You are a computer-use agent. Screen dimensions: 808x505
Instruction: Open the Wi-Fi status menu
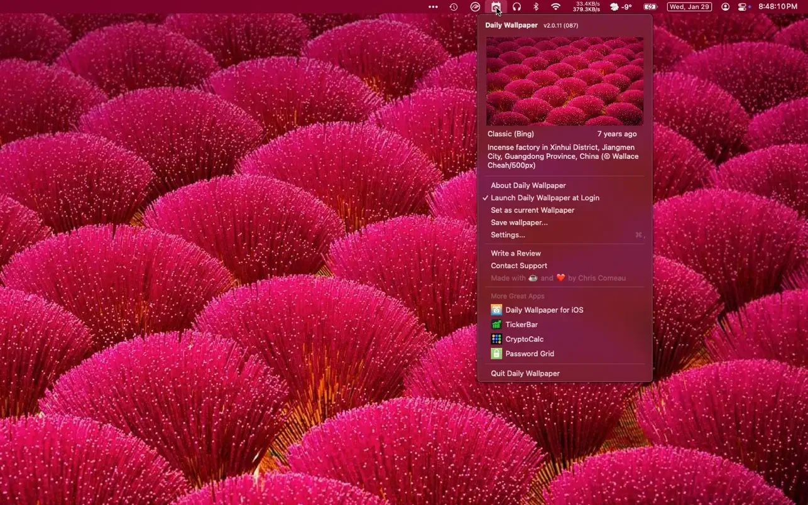pyautogui.click(x=555, y=7)
